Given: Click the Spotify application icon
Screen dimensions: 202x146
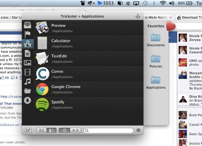Looking at the screenshot, I should pyautogui.click(x=42, y=105).
